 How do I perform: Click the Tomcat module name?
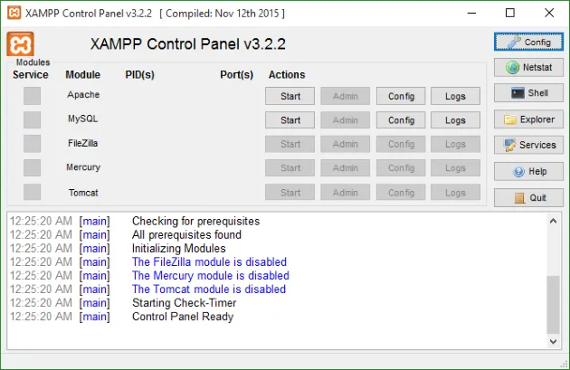pos(83,193)
